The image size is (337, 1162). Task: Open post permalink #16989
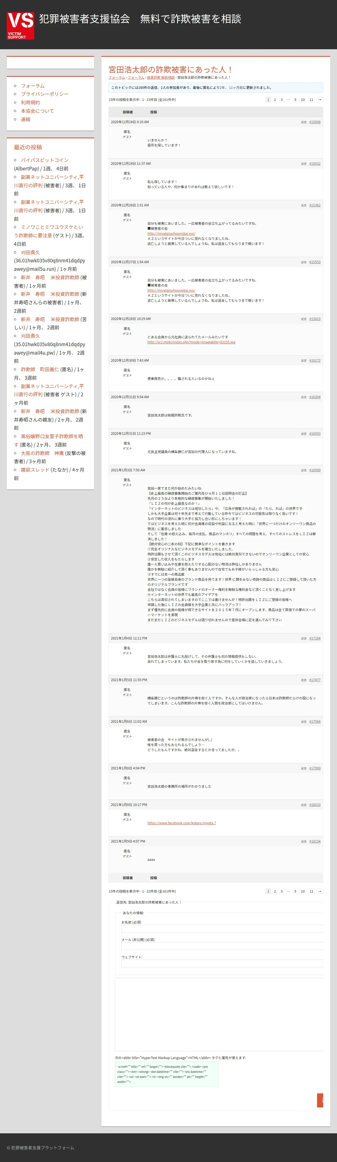(x=315, y=470)
